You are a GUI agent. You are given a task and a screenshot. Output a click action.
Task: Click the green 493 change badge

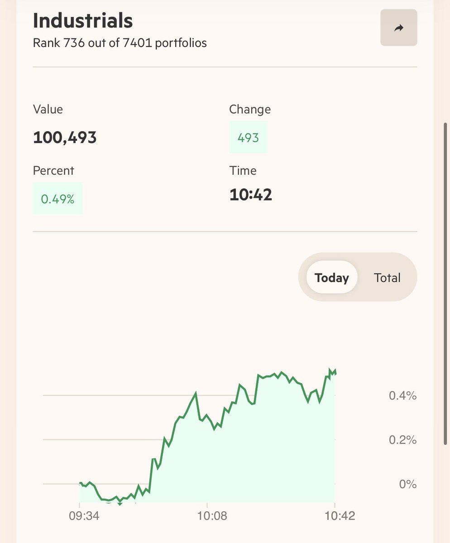coord(248,137)
